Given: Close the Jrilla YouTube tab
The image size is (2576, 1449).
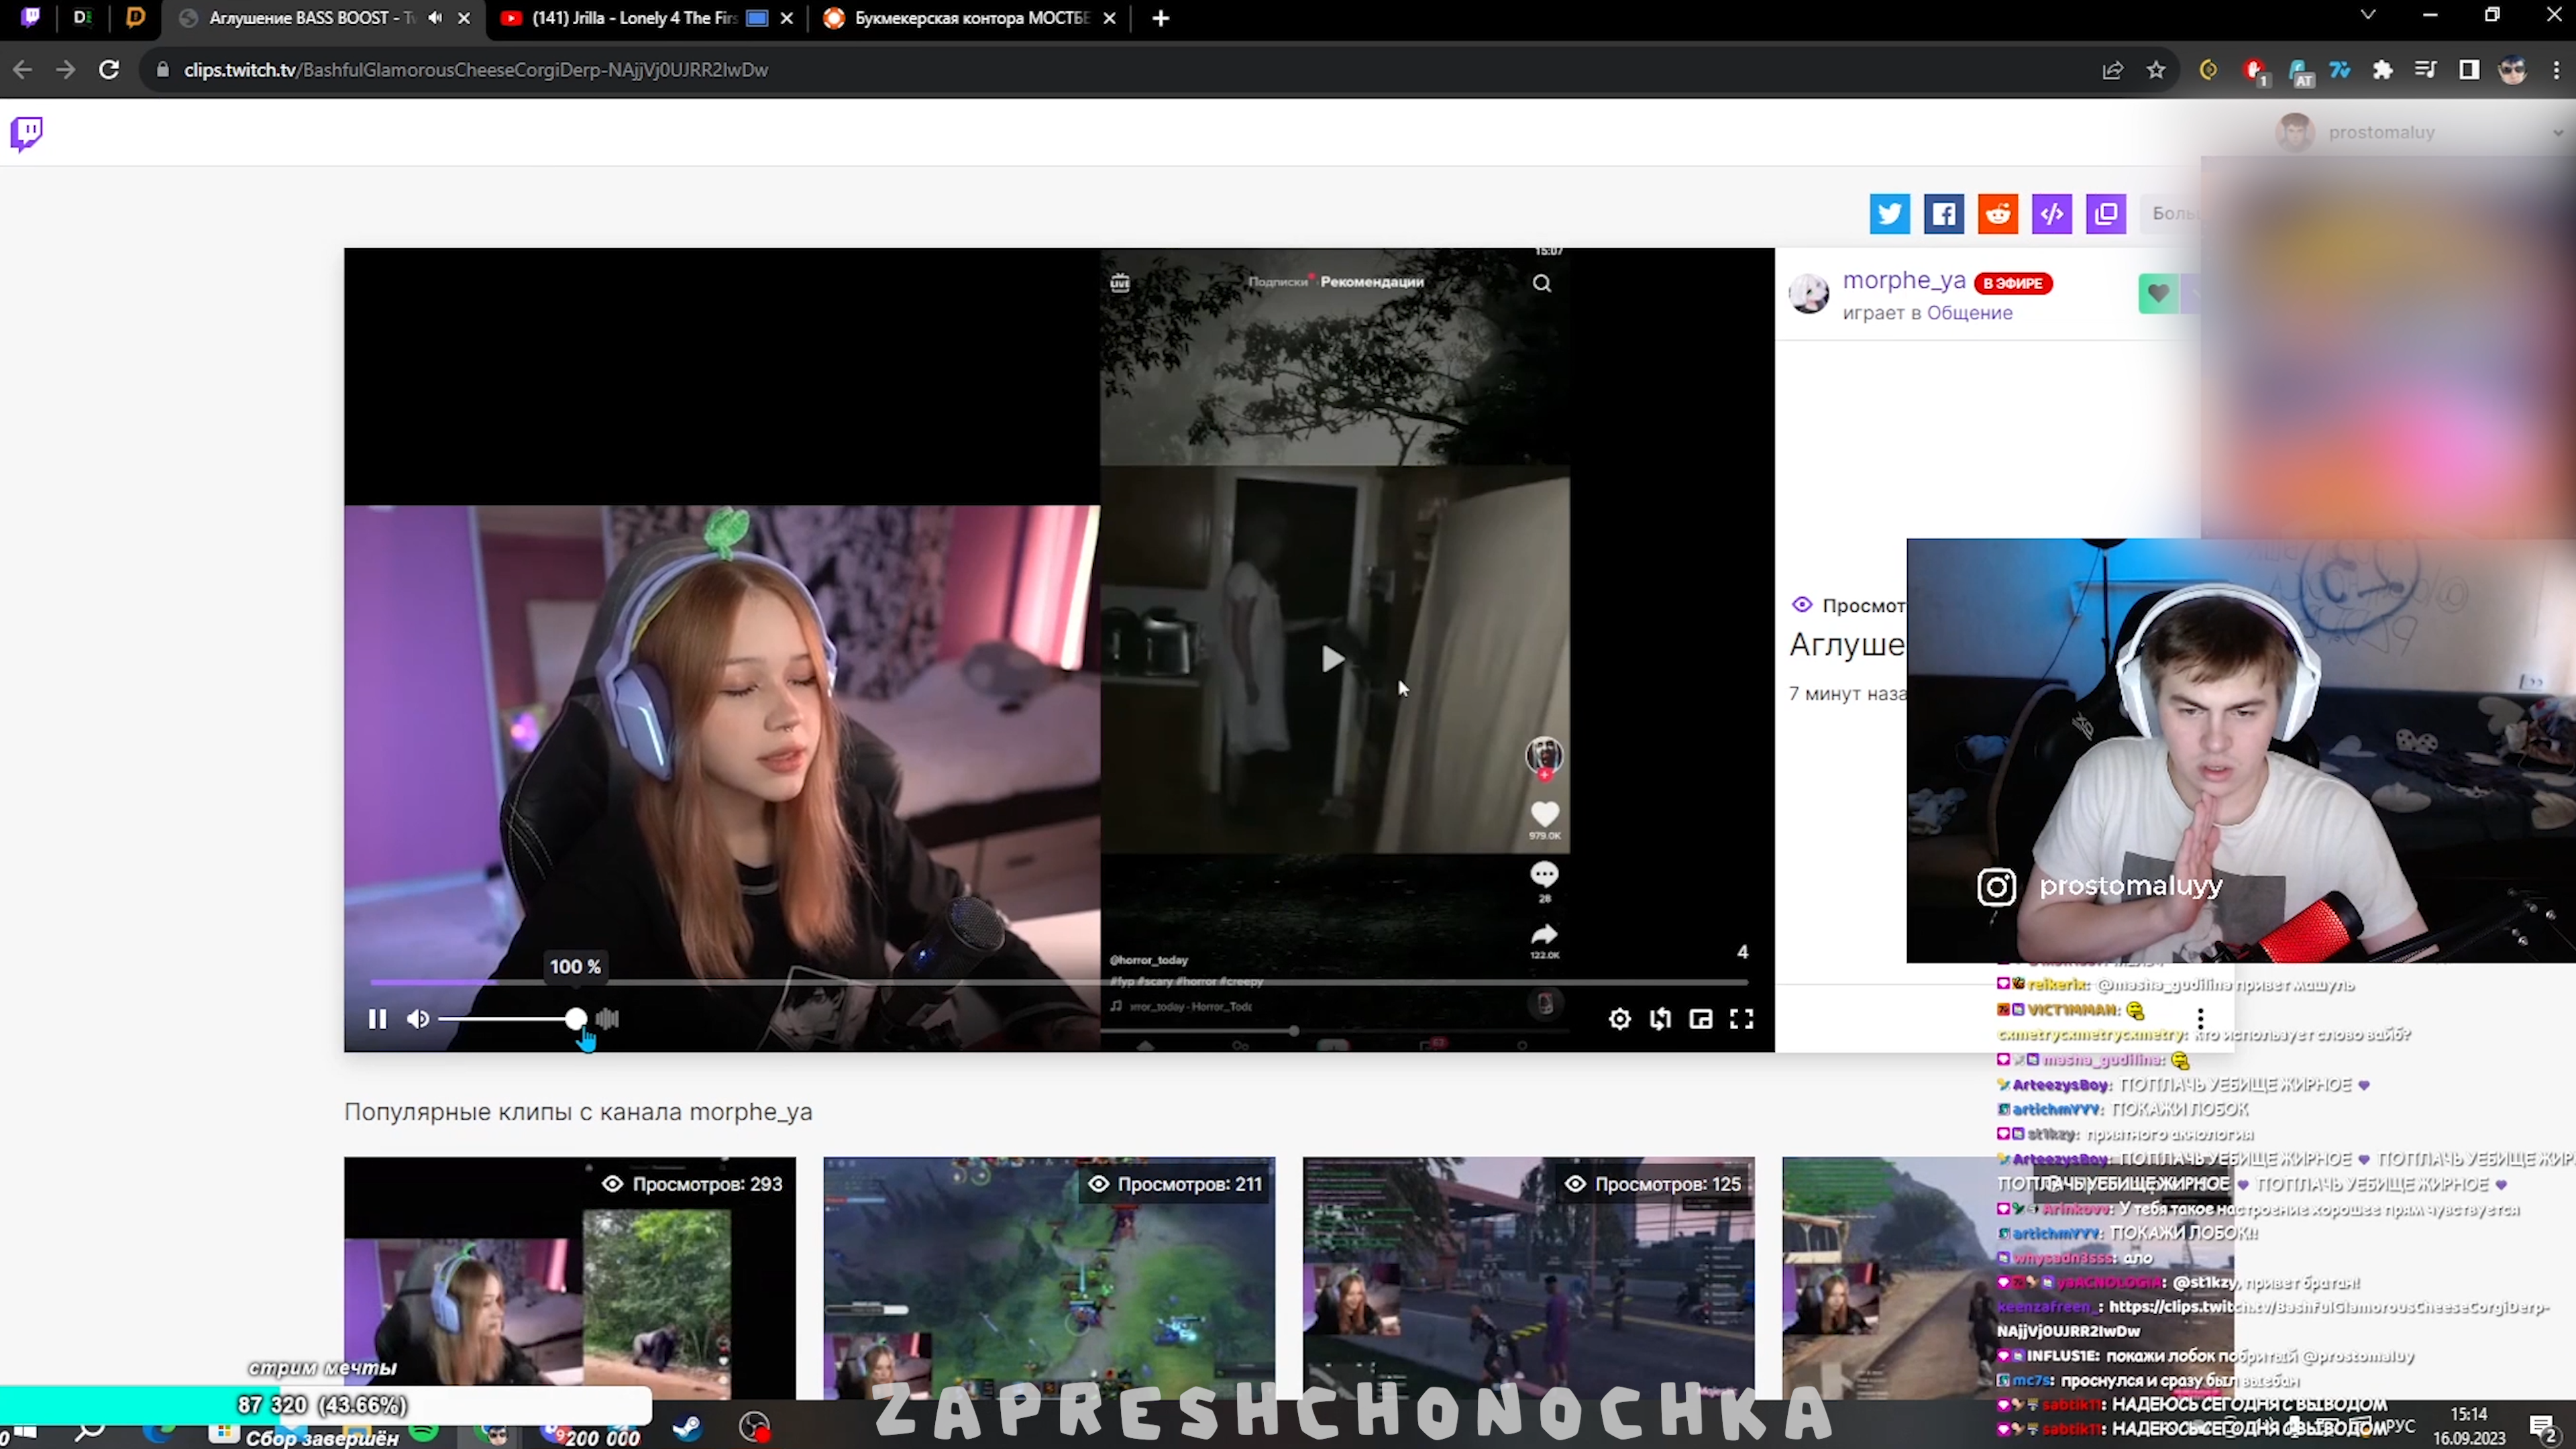Looking at the screenshot, I should point(787,18).
